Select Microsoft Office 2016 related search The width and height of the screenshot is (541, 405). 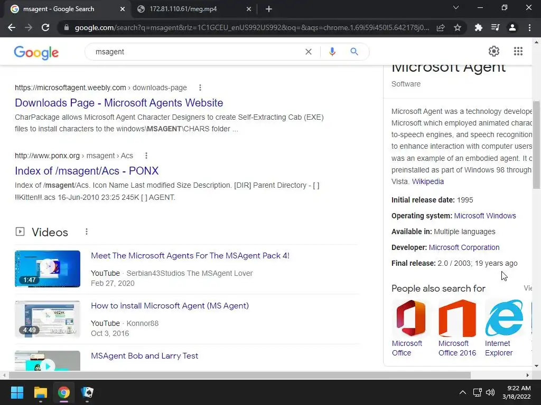[x=457, y=328]
